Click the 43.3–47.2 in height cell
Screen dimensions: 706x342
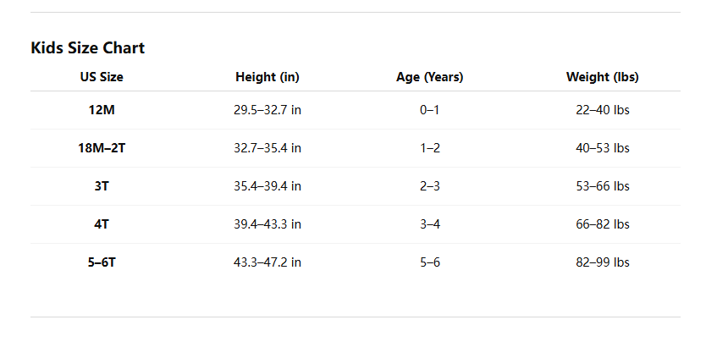click(x=268, y=262)
